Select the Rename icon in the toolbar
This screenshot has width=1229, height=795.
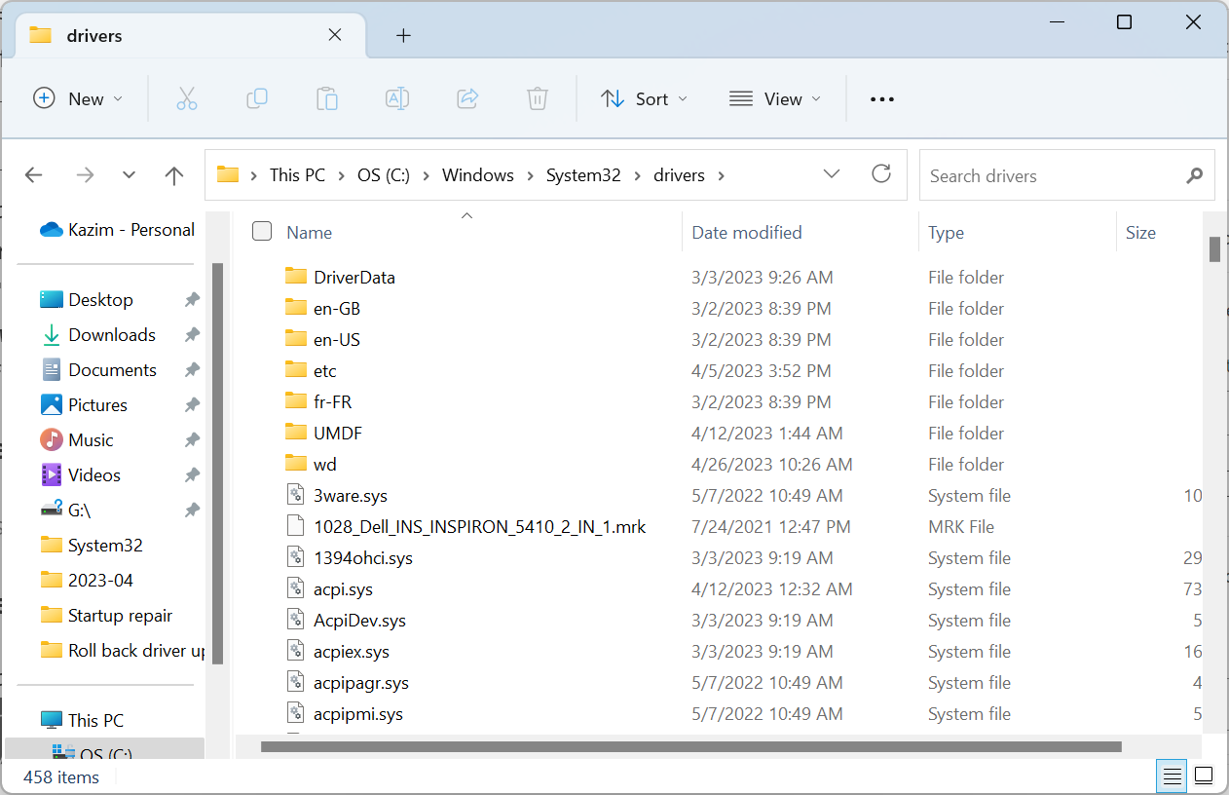397,98
